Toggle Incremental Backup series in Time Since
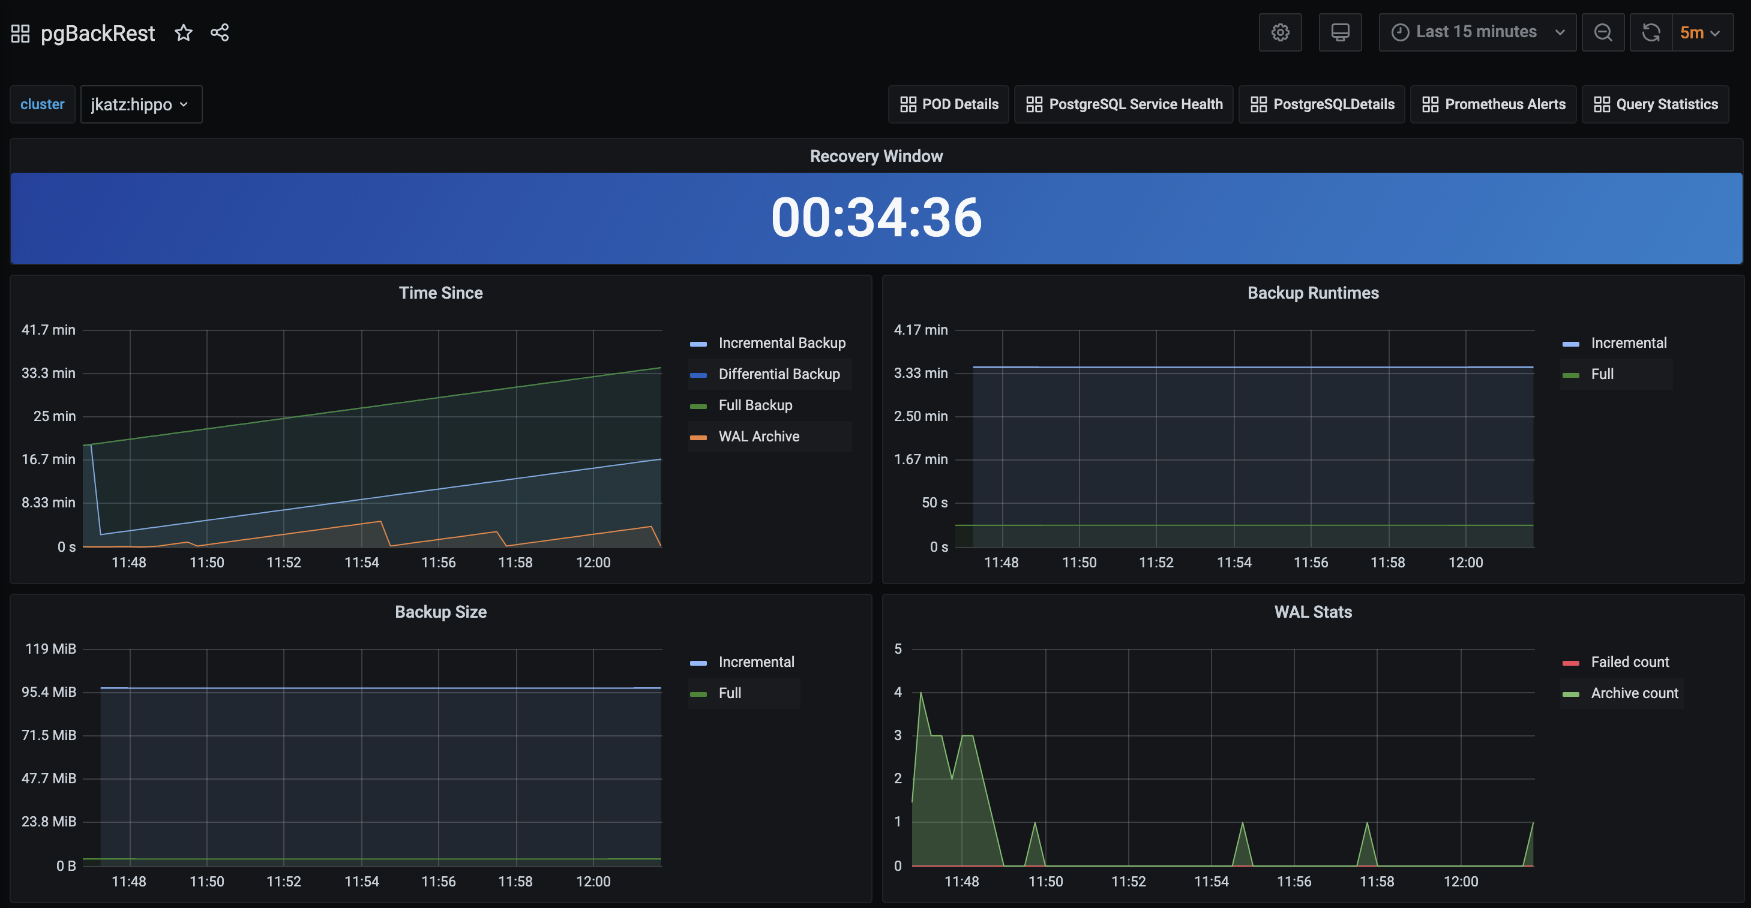The height and width of the screenshot is (908, 1751). [x=782, y=343]
